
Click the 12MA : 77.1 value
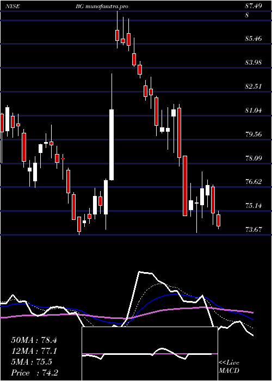(34, 351)
